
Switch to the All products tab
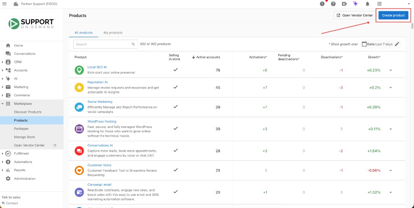point(83,33)
